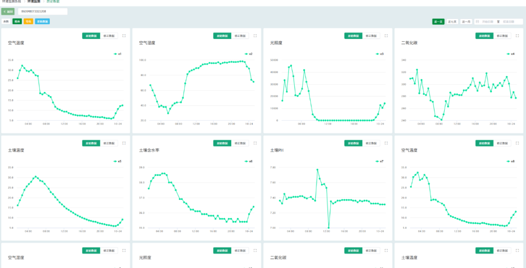Toggle the e5 legend series
The width and height of the screenshot is (526, 268).
tap(117, 161)
